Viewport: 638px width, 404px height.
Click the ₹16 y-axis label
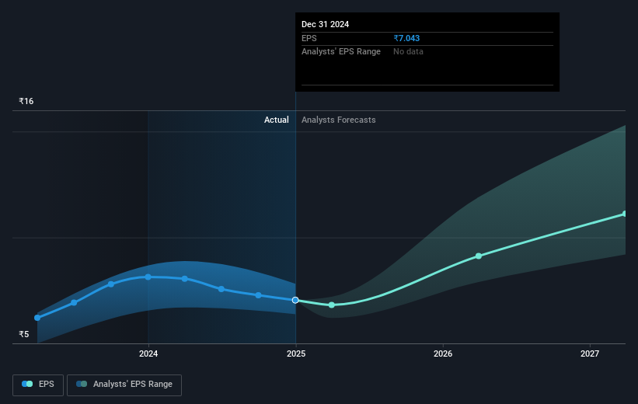coord(26,101)
